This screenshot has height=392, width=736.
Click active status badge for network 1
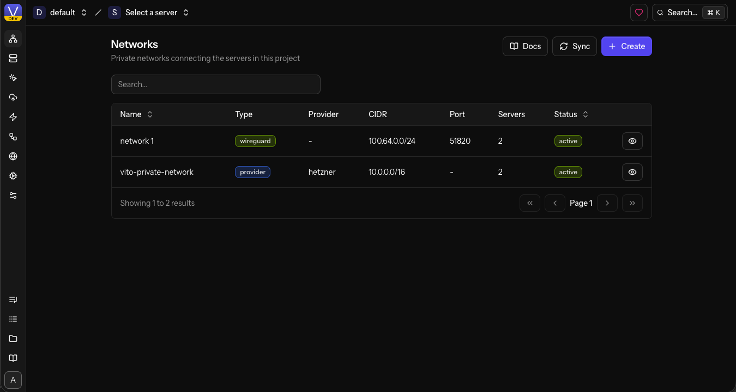568,141
